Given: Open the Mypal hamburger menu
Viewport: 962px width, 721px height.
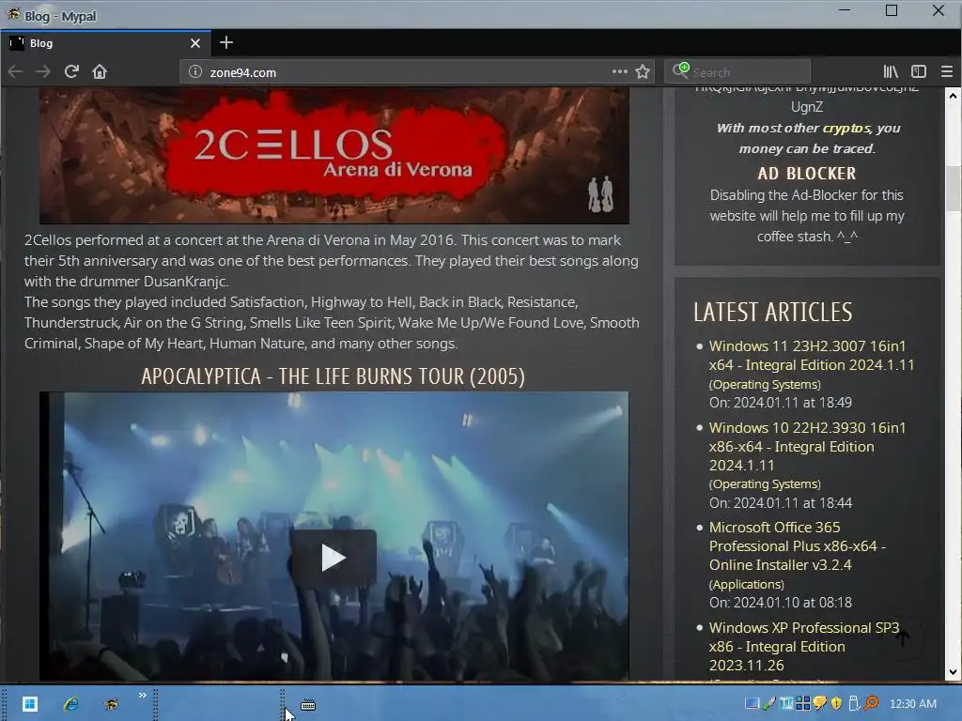Looking at the screenshot, I should point(947,71).
